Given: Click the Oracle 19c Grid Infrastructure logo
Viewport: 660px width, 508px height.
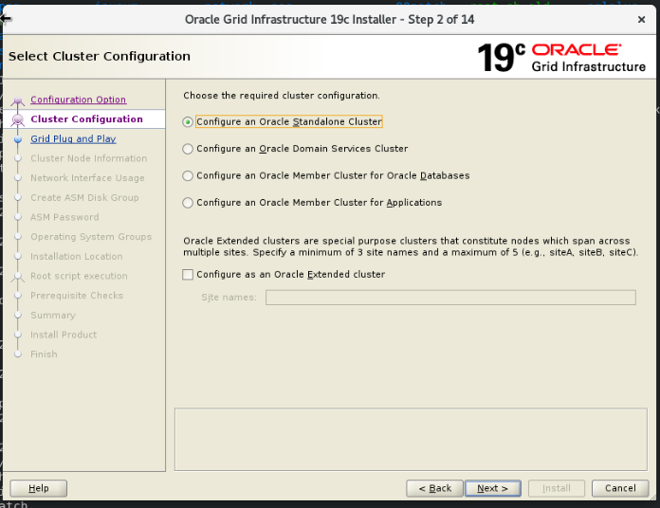Looking at the screenshot, I should point(561,58).
